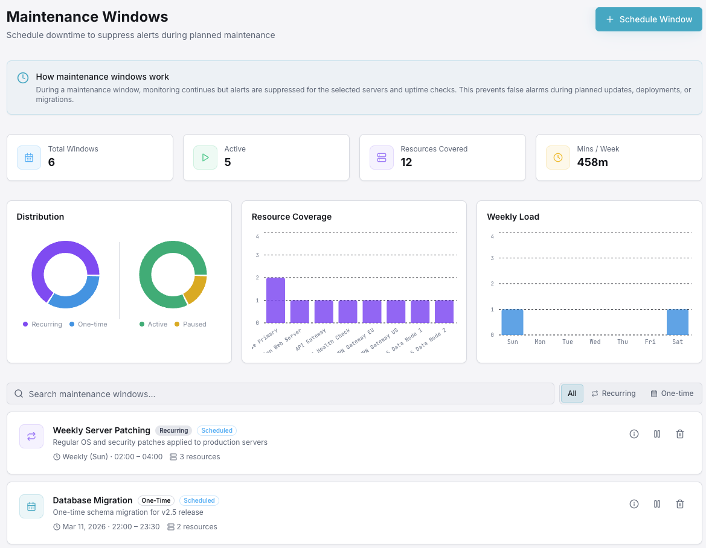Open the Database Migration title
Viewport: 706px width, 548px height.
tap(92, 500)
